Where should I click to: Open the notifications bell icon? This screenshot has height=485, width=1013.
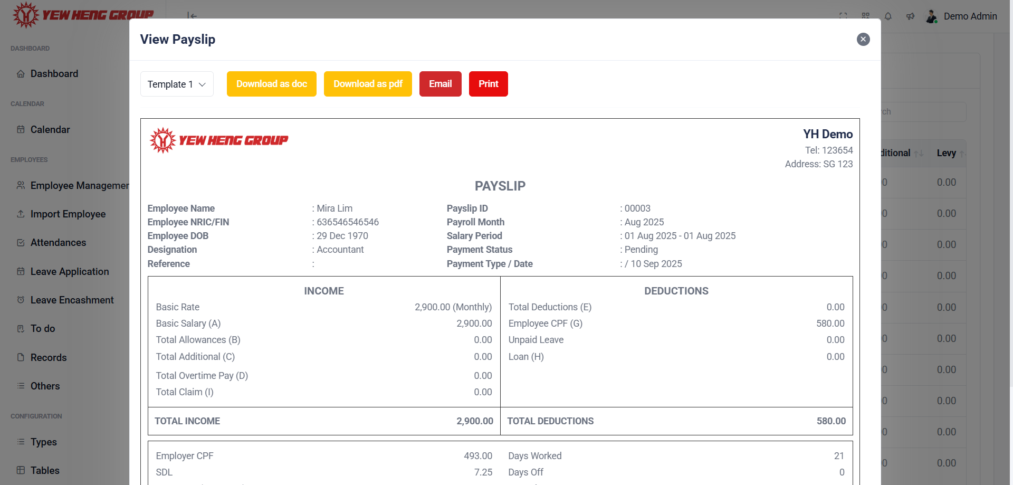click(x=888, y=16)
